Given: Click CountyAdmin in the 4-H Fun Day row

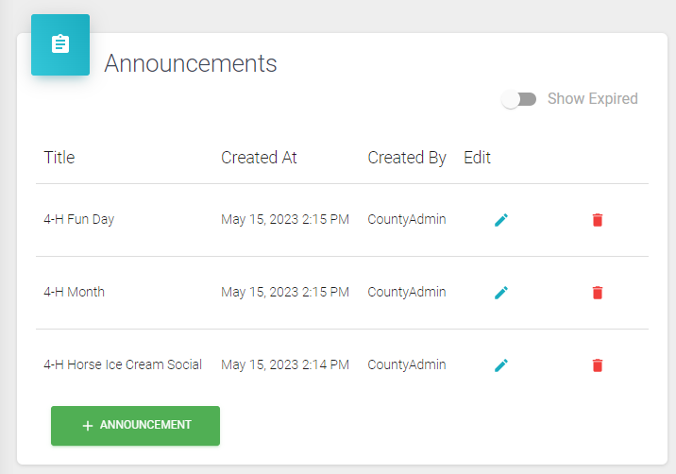Looking at the screenshot, I should (407, 220).
